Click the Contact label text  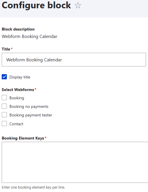(x=16, y=124)
